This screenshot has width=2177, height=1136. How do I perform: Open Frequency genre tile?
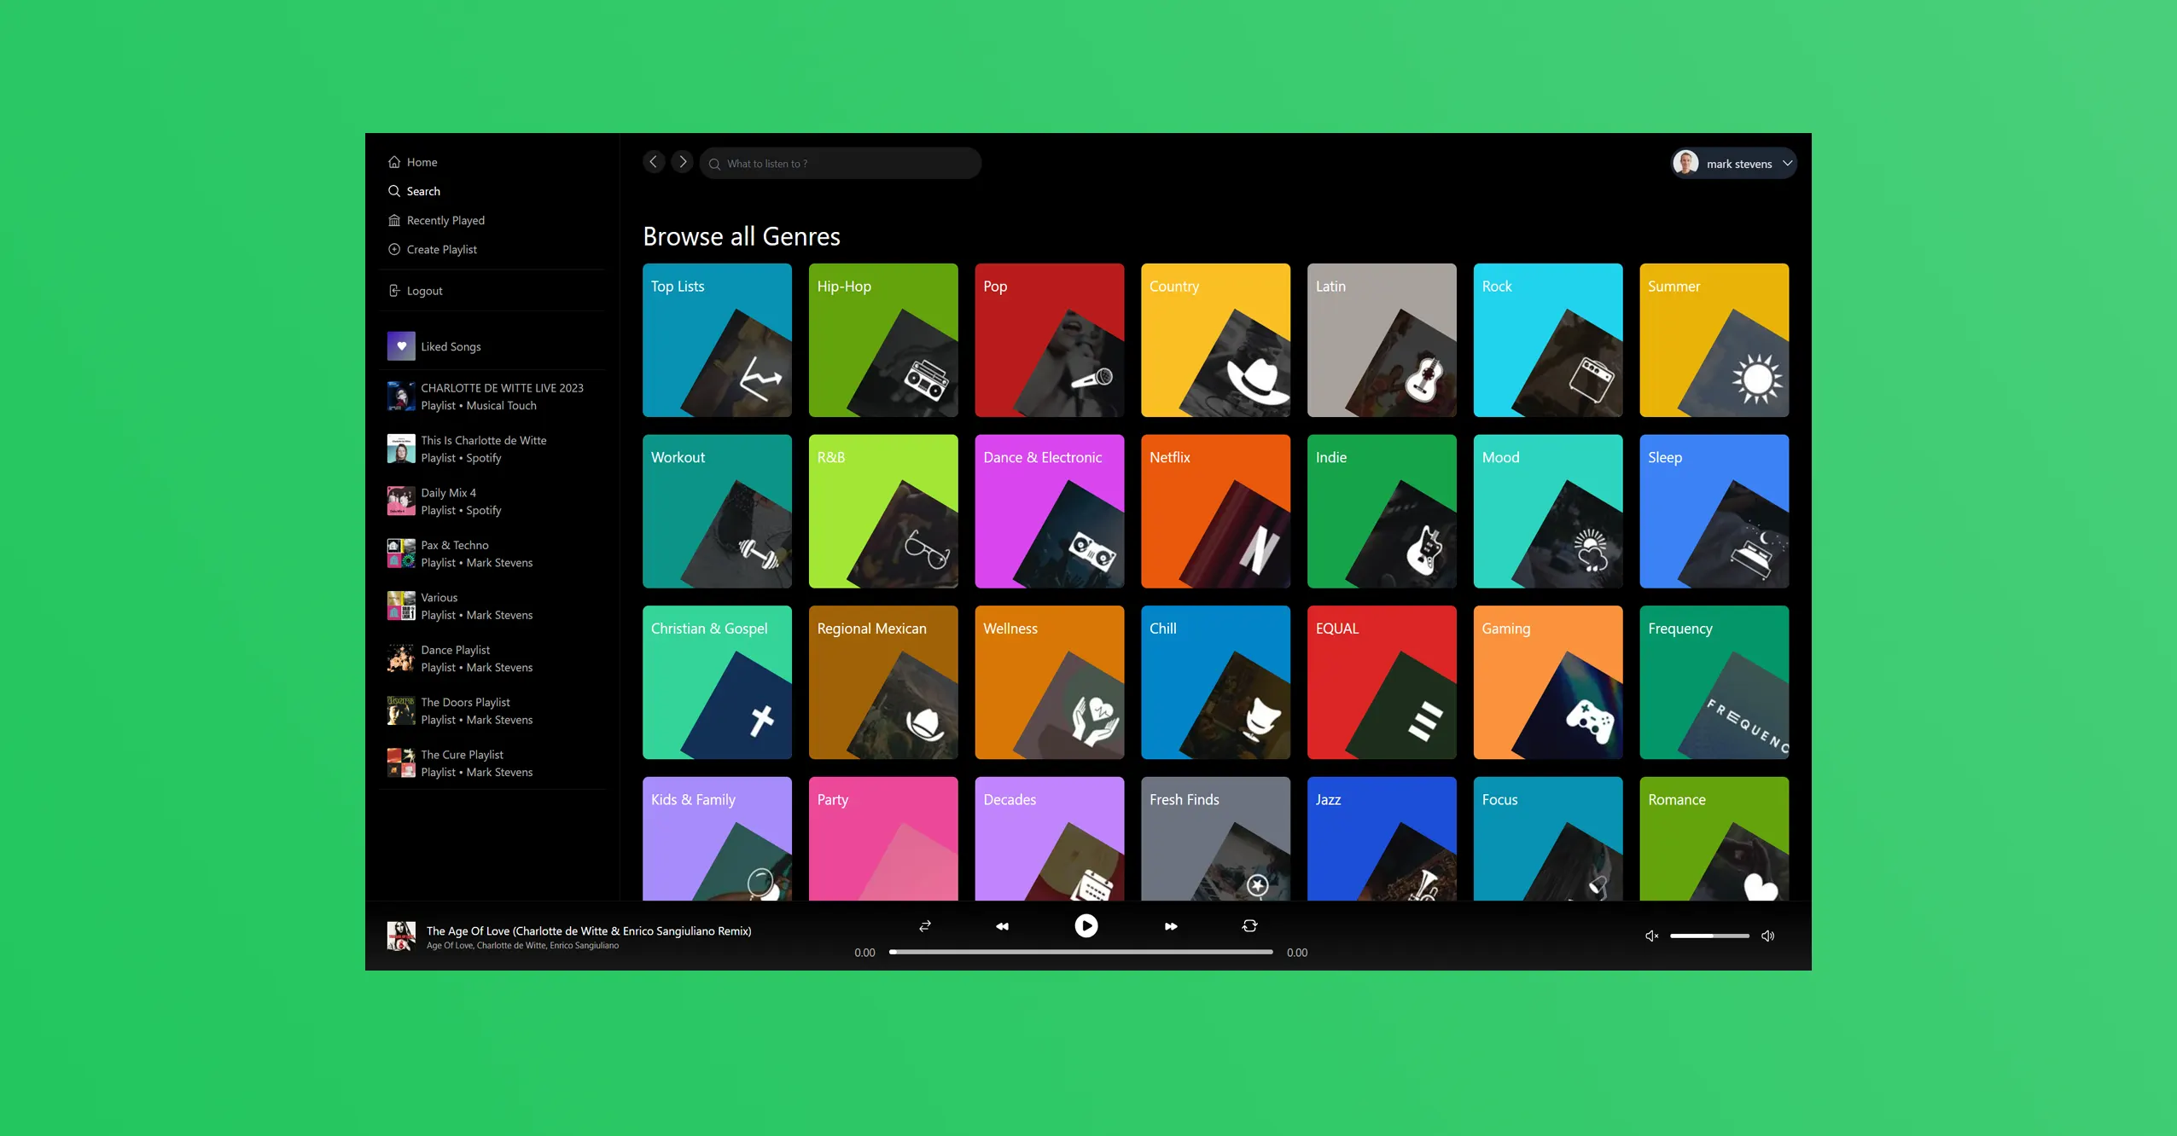point(1714,682)
